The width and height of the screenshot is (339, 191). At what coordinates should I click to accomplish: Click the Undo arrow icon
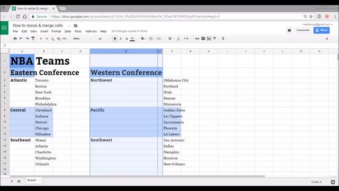click(x=21, y=39)
